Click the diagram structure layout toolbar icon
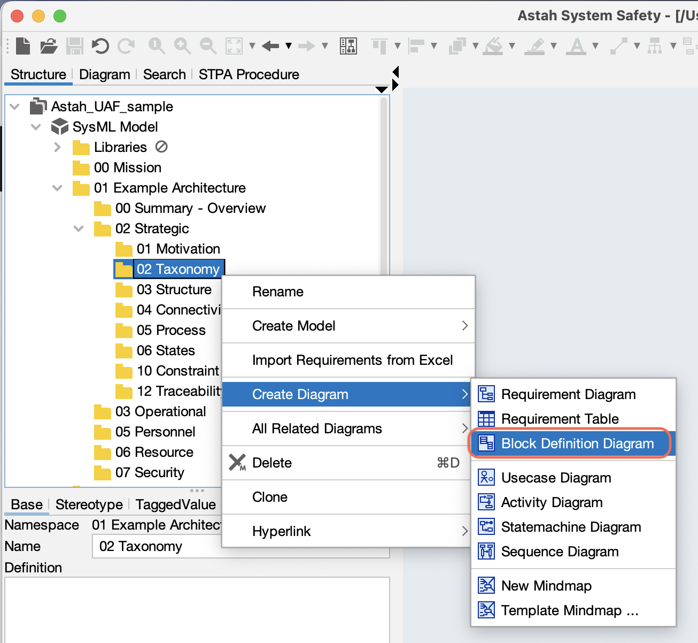The image size is (698, 643). point(348,46)
